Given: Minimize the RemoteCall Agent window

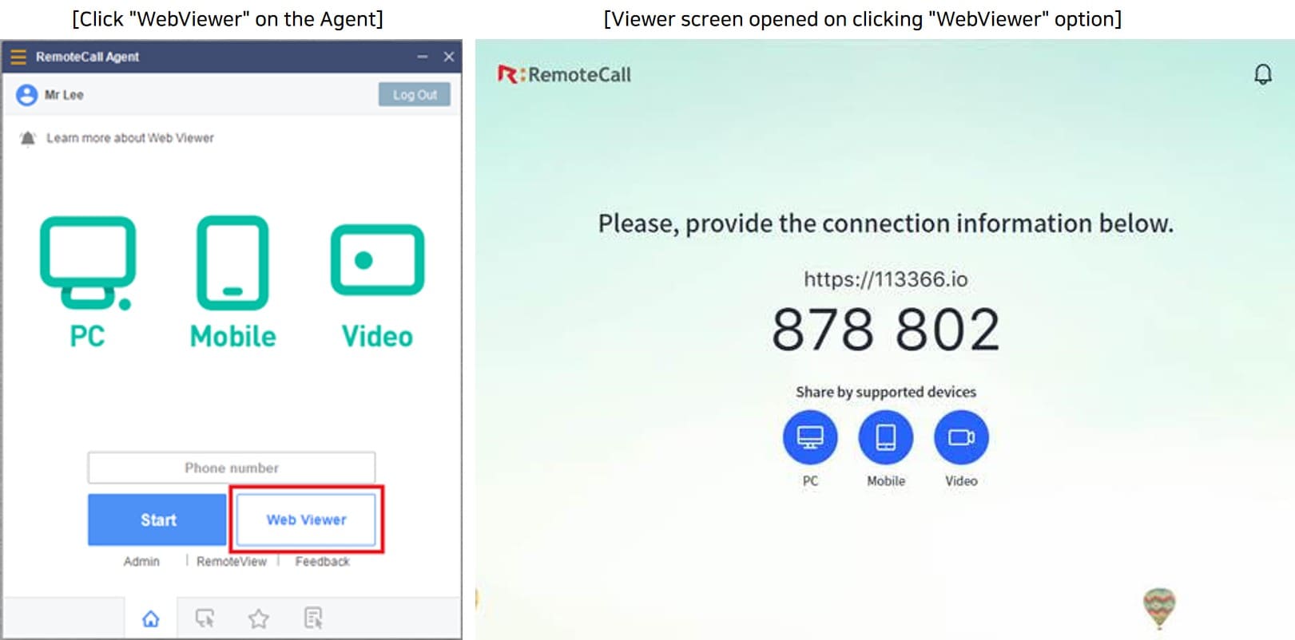Looking at the screenshot, I should (x=423, y=57).
